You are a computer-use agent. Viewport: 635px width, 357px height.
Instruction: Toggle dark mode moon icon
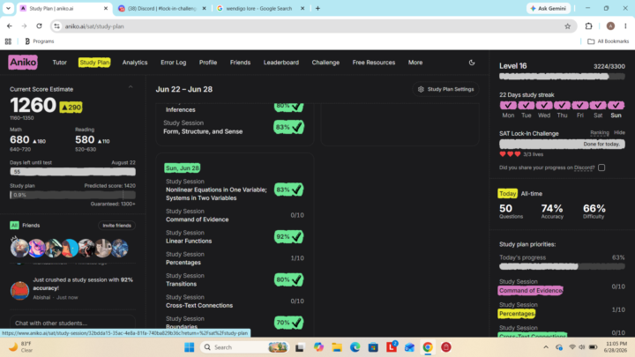coord(471,63)
